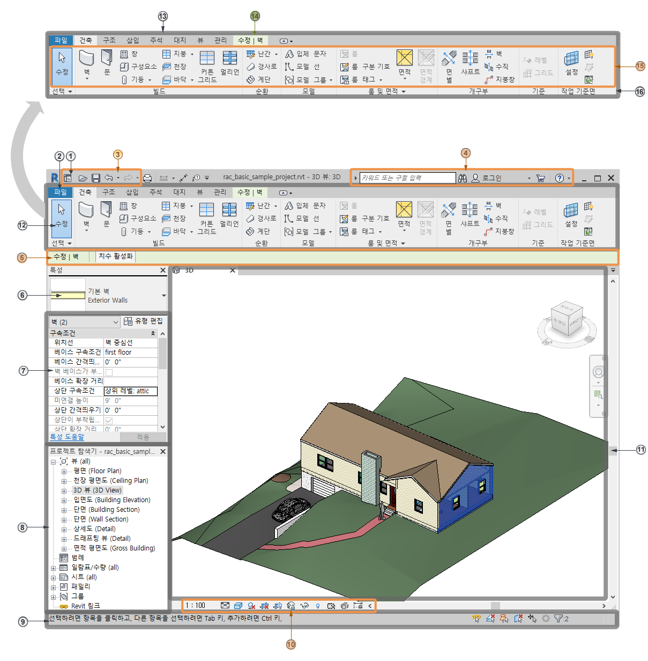The width and height of the screenshot is (648, 661).
Task: Open the wall type selector dropdown arrow
Action: pos(163,296)
